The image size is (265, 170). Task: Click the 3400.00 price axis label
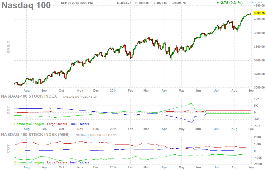[259, 60]
